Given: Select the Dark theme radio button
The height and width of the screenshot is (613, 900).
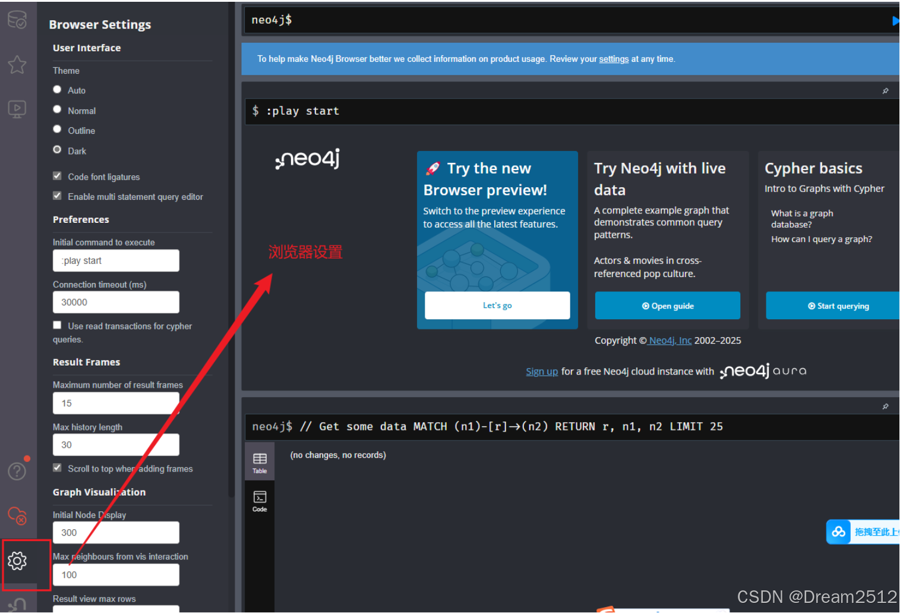Looking at the screenshot, I should (57, 150).
